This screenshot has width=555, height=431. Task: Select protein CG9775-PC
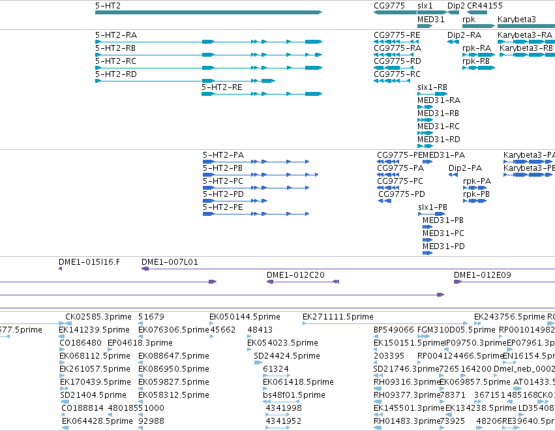tap(389, 188)
